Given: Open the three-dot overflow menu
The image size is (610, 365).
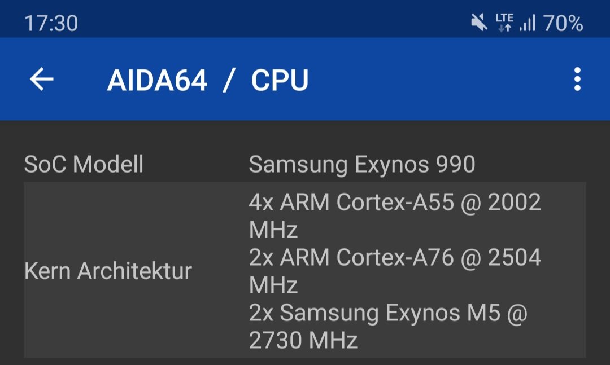Looking at the screenshot, I should click(577, 80).
